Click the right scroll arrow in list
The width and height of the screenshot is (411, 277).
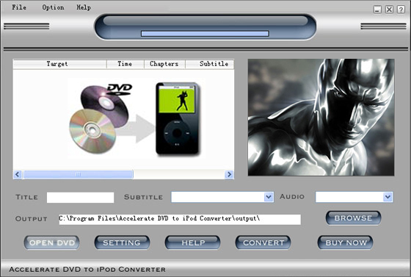point(229,174)
